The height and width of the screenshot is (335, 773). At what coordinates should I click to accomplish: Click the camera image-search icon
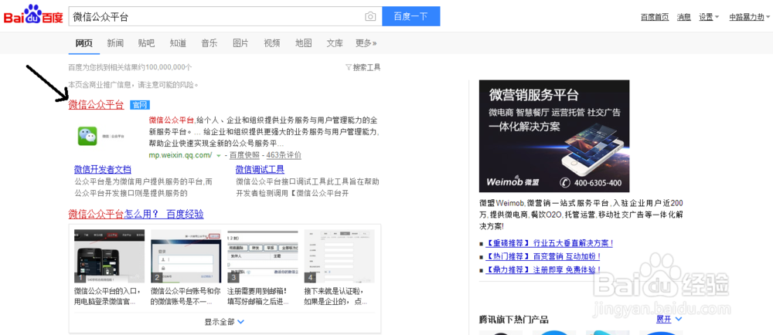pyautogui.click(x=370, y=17)
